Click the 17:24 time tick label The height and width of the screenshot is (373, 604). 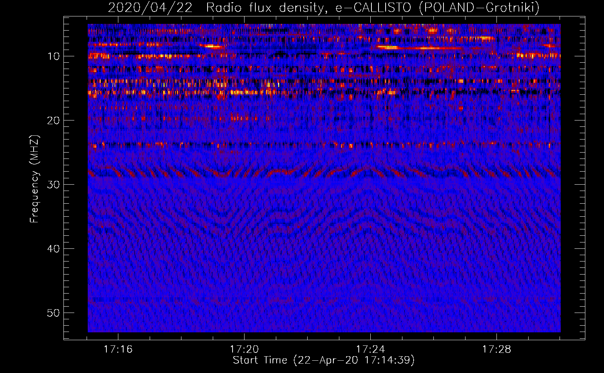click(370, 350)
